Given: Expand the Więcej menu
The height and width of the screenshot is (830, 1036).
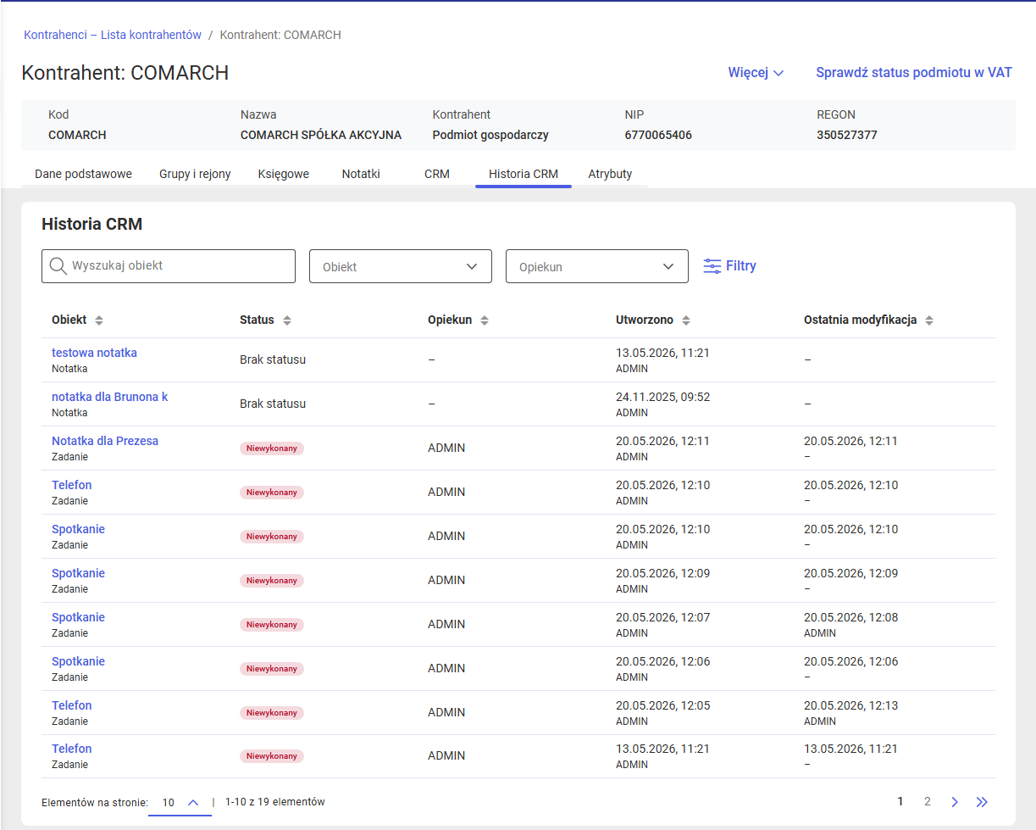Looking at the screenshot, I should point(756,73).
